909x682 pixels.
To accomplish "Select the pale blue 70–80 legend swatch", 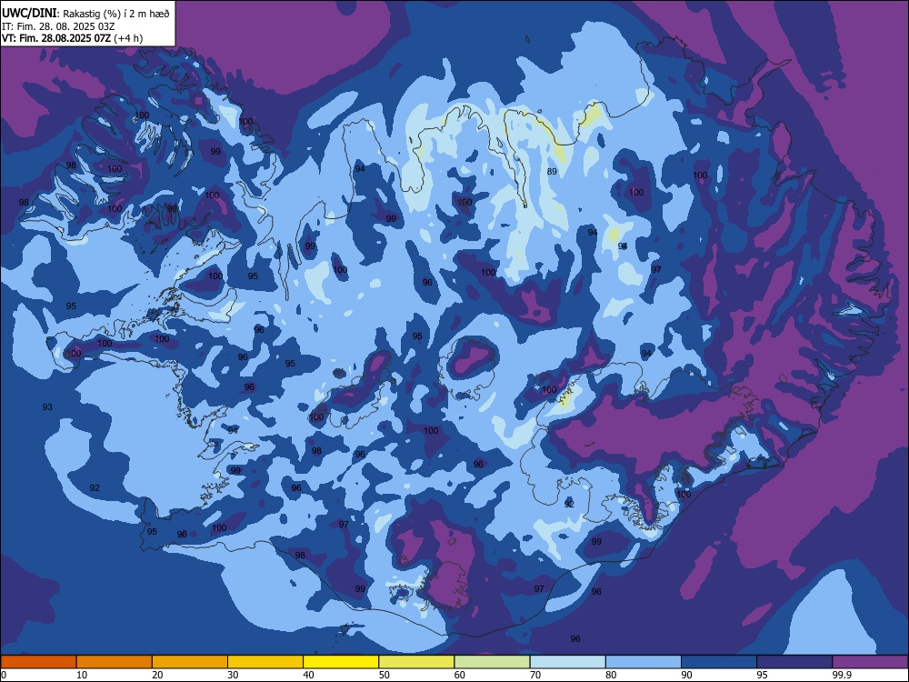I will [x=567, y=662].
